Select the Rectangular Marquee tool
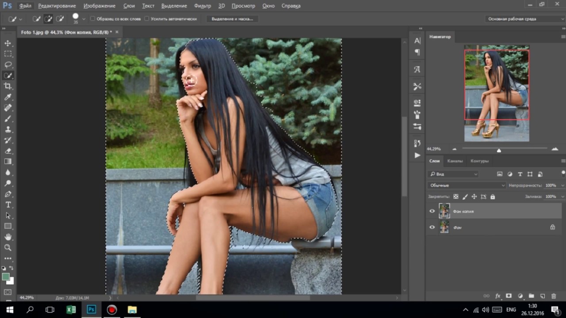The width and height of the screenshot is (566, 318). click(8, 54)
